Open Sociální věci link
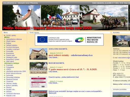 pos(10,89)
